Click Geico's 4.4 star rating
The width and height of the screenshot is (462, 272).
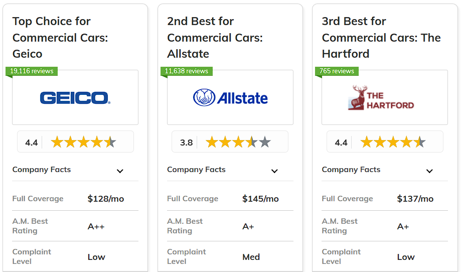[x=75, y=142]
